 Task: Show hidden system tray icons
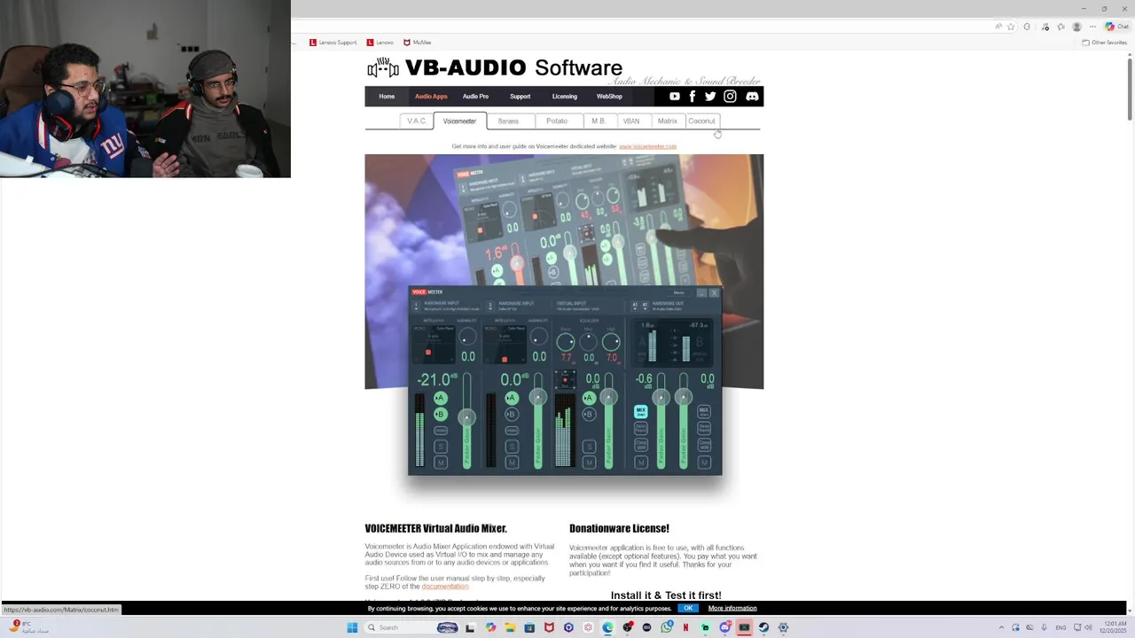pyautogui.click(x=1002, y=627)
